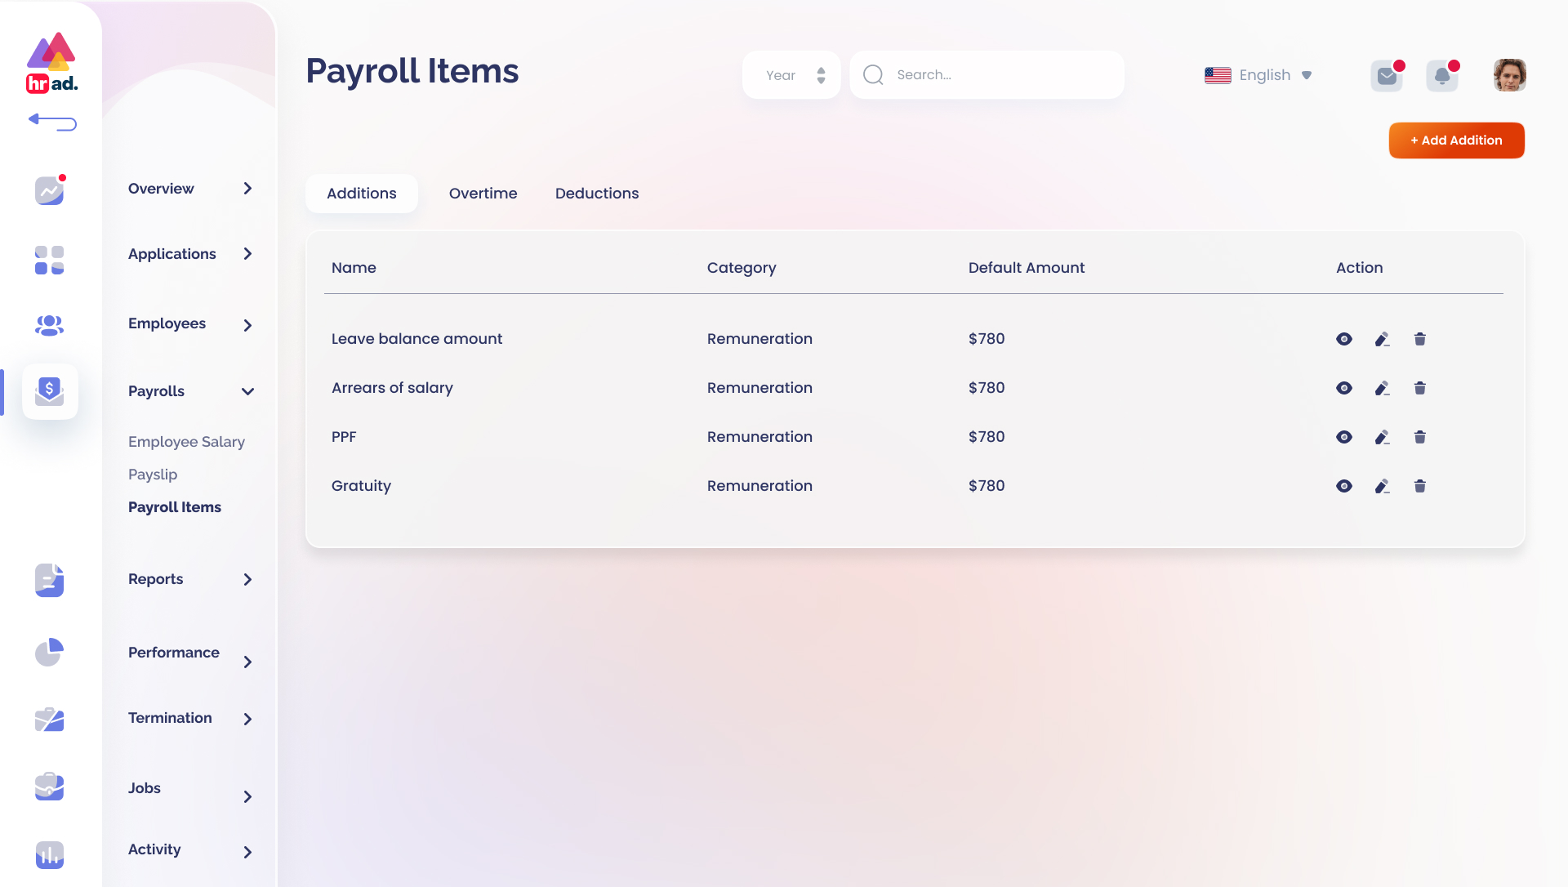Open the notifications bell icon
Screen dimensions: 1568x887
point(1441,76)
